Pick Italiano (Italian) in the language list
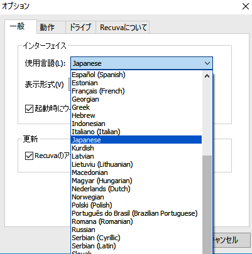This screenshot has width=252, height=254. (136, 132)
